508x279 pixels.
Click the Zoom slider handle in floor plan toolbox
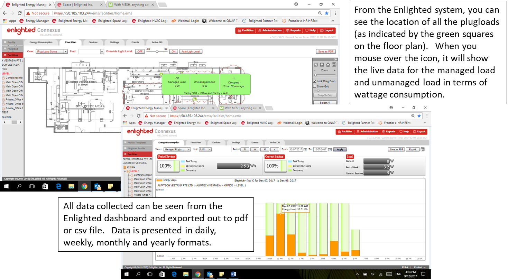[x=315, y=75]
